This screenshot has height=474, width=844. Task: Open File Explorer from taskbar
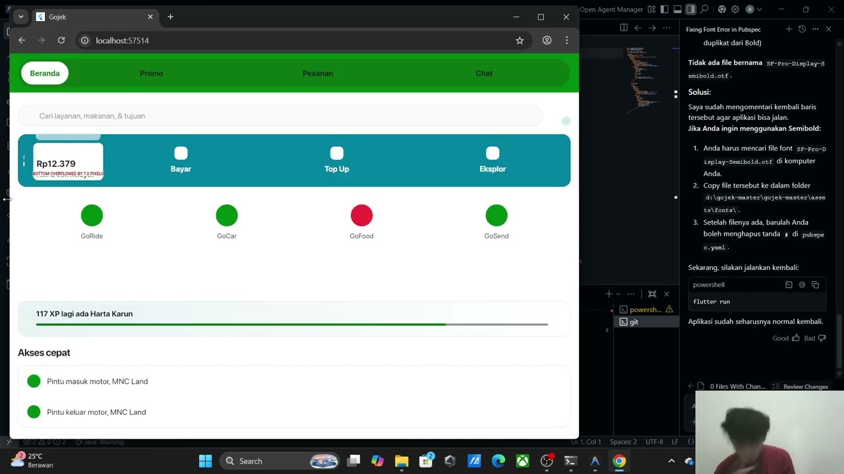(402, 461)
